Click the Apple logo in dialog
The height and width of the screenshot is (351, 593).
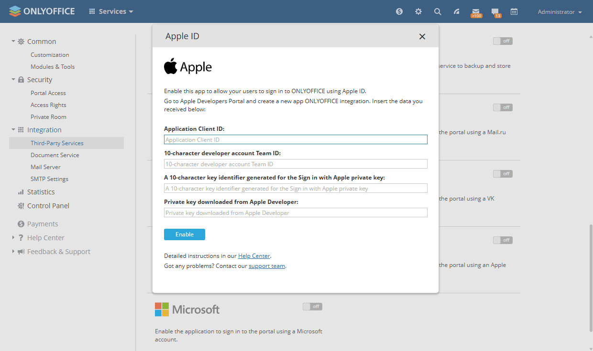click(188, 66)
